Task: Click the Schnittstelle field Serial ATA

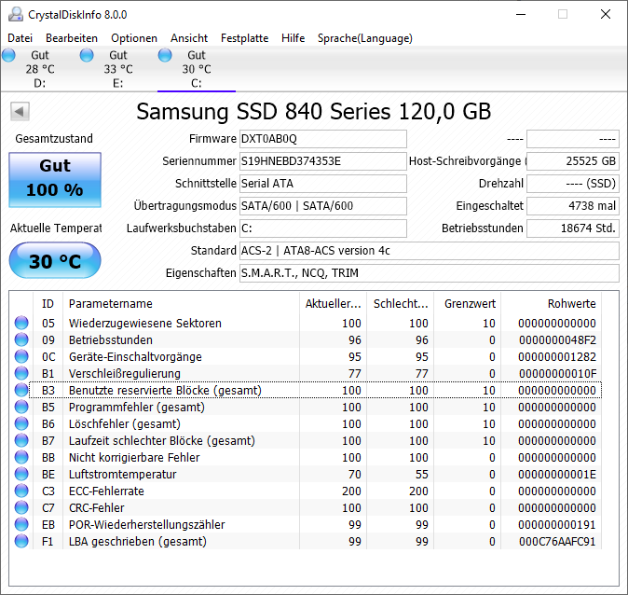Action: (x=323, y=184)
